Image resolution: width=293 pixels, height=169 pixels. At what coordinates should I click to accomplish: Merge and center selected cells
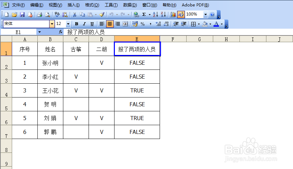tap(125, 24)
